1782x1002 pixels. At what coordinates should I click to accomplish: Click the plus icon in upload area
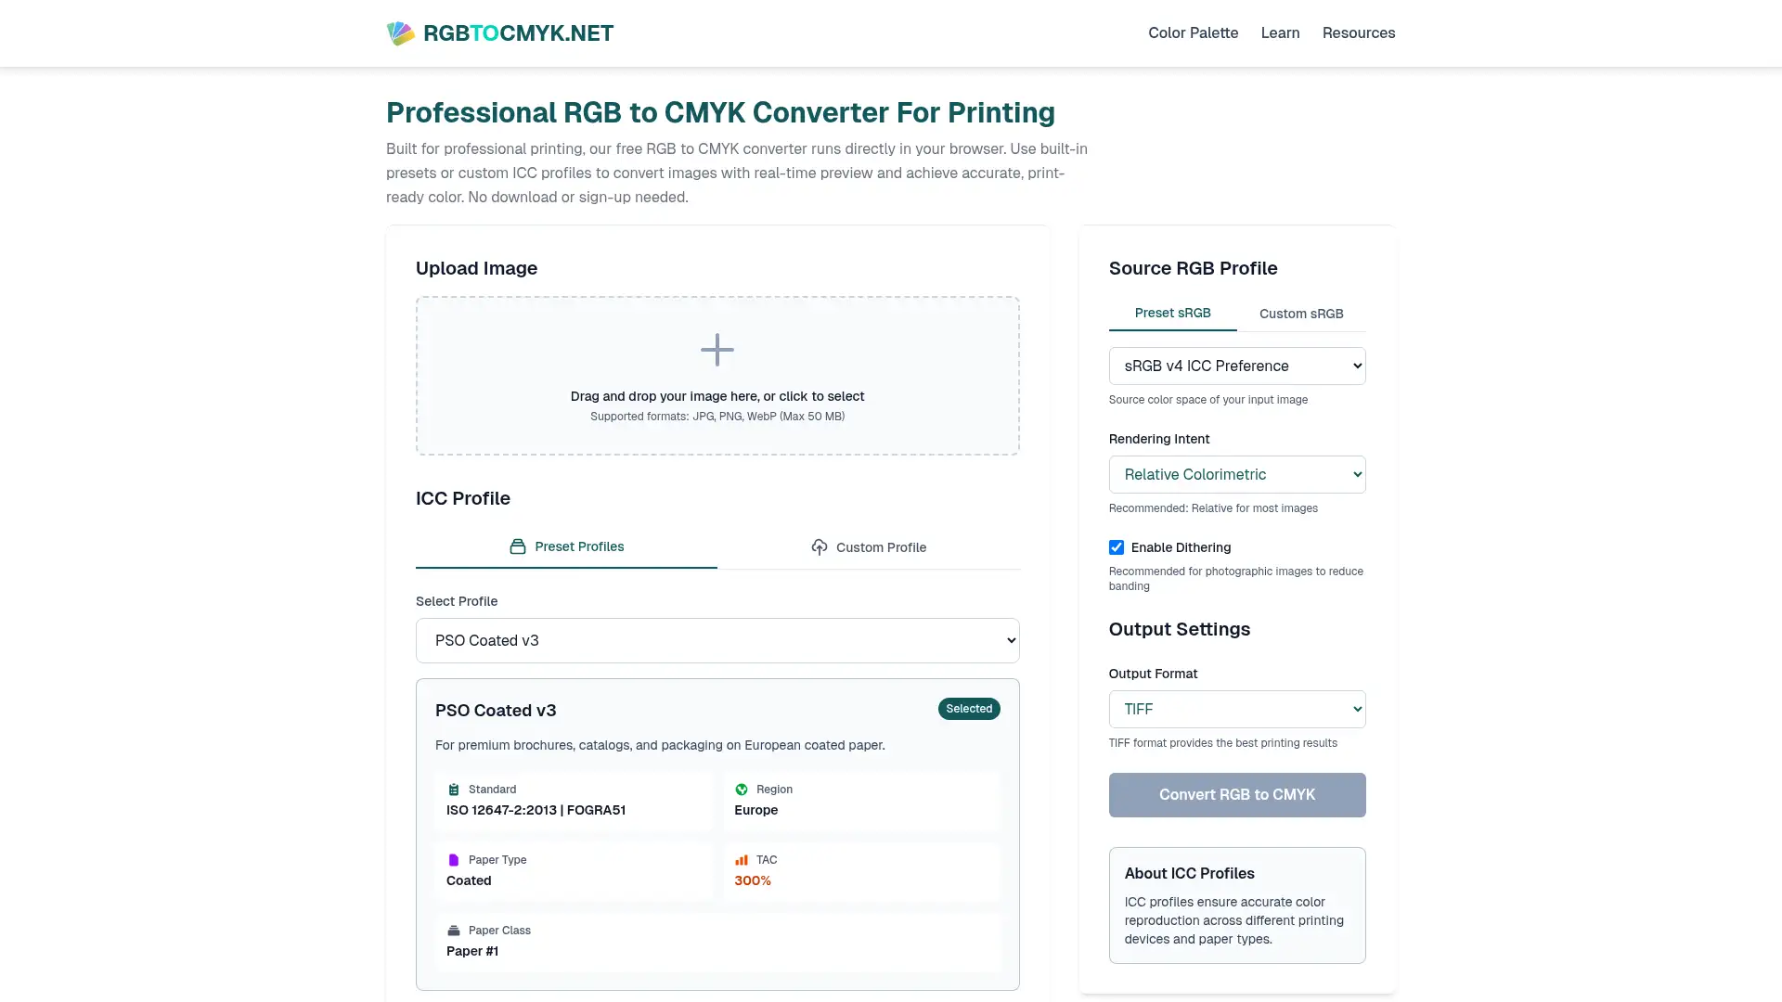(x=717, y=350)
